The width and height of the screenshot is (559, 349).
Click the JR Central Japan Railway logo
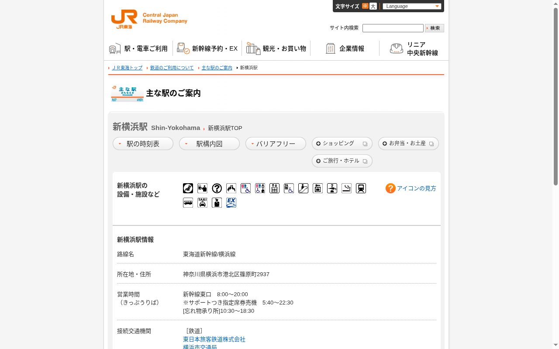pos(149,19)
